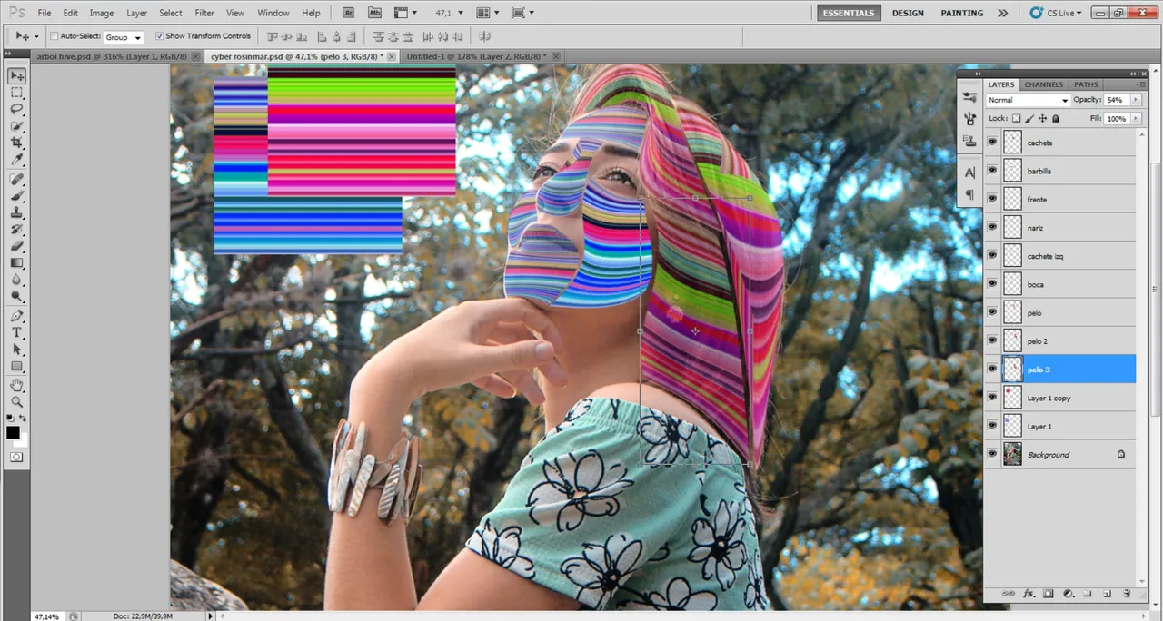This screenshot has height=621, width=1163.
Task: Select the Eraser tool
Action: 16,246
